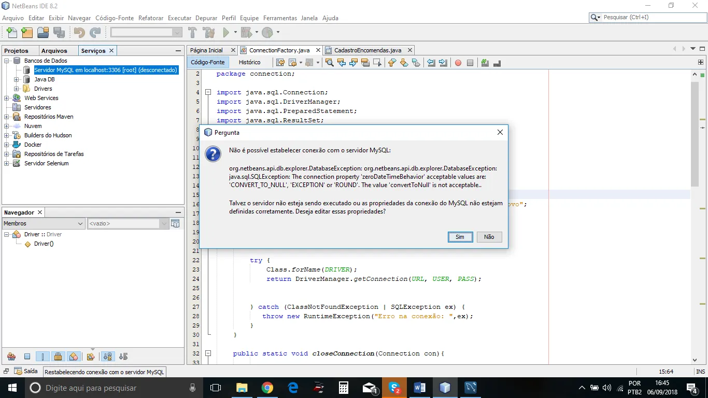The height and width of the screenshot is (398, 708).
Task: Click the Open Project folder icon
Action: pos(43,33)
